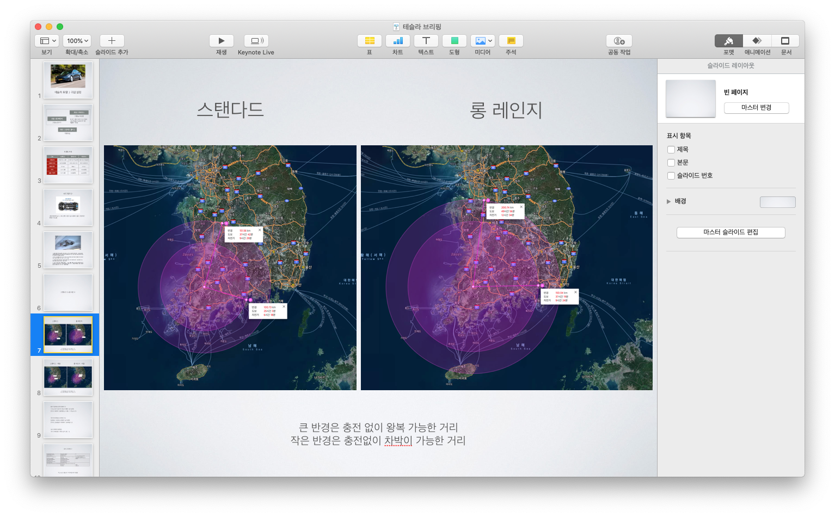
Task: Select slide 7 thumbnail in navigator
Action: pyautogui.click(x=68, y=335)
